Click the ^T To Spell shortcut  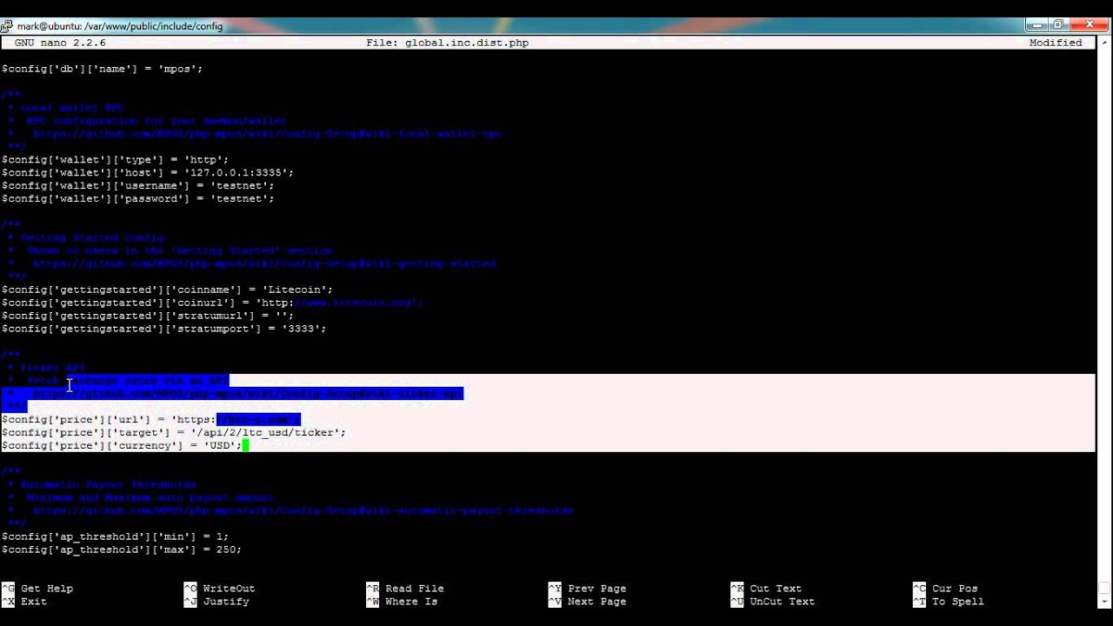tap(949, 602)
